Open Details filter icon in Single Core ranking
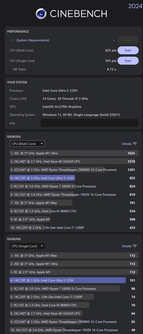Viewport: 143px width, 334px height. (135, 246)
